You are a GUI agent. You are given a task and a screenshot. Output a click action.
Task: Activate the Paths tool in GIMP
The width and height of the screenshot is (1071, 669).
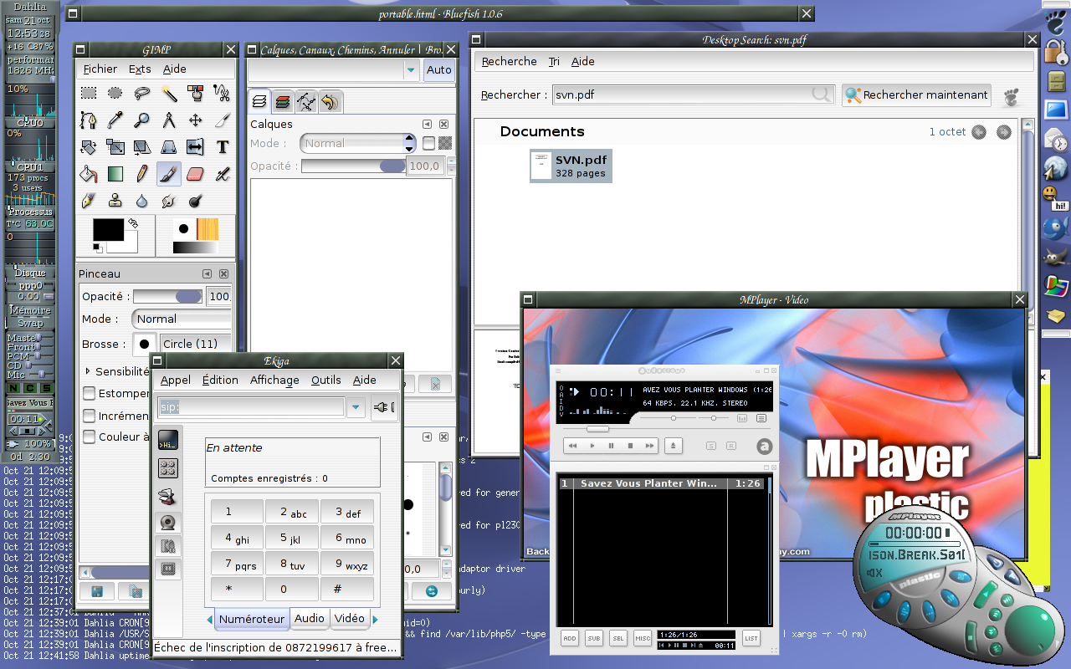click(89, 120)
